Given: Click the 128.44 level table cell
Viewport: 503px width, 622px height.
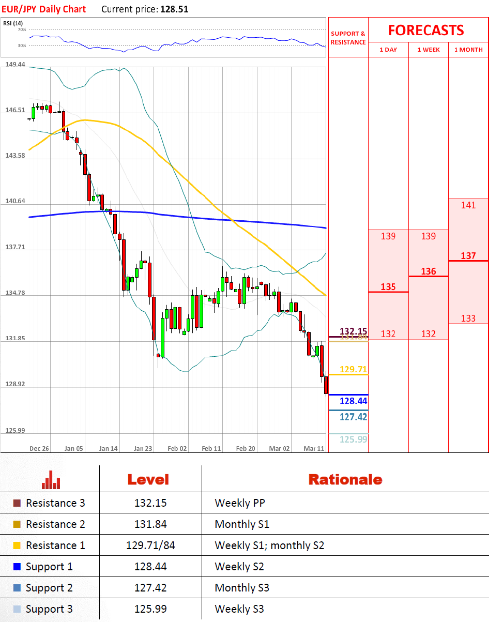Looking at the screenshot, I should [150, 567].
